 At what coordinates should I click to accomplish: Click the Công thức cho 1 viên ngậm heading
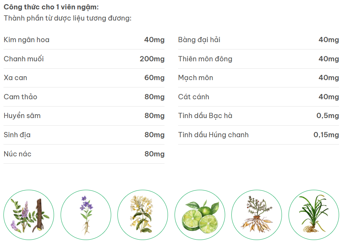pos(51,7)
